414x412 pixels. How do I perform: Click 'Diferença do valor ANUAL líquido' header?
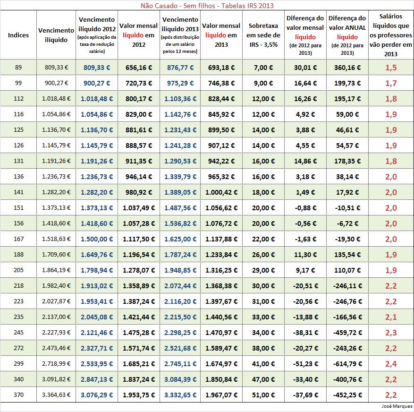point(347,35)
